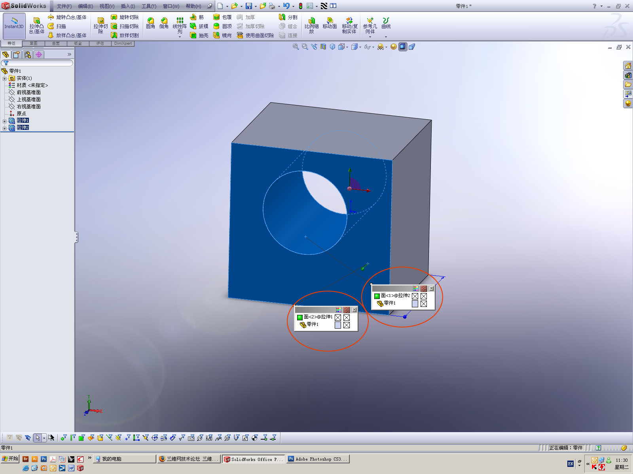
Task: Click the 分割 split tool
Action: click(x=288, y=17)
